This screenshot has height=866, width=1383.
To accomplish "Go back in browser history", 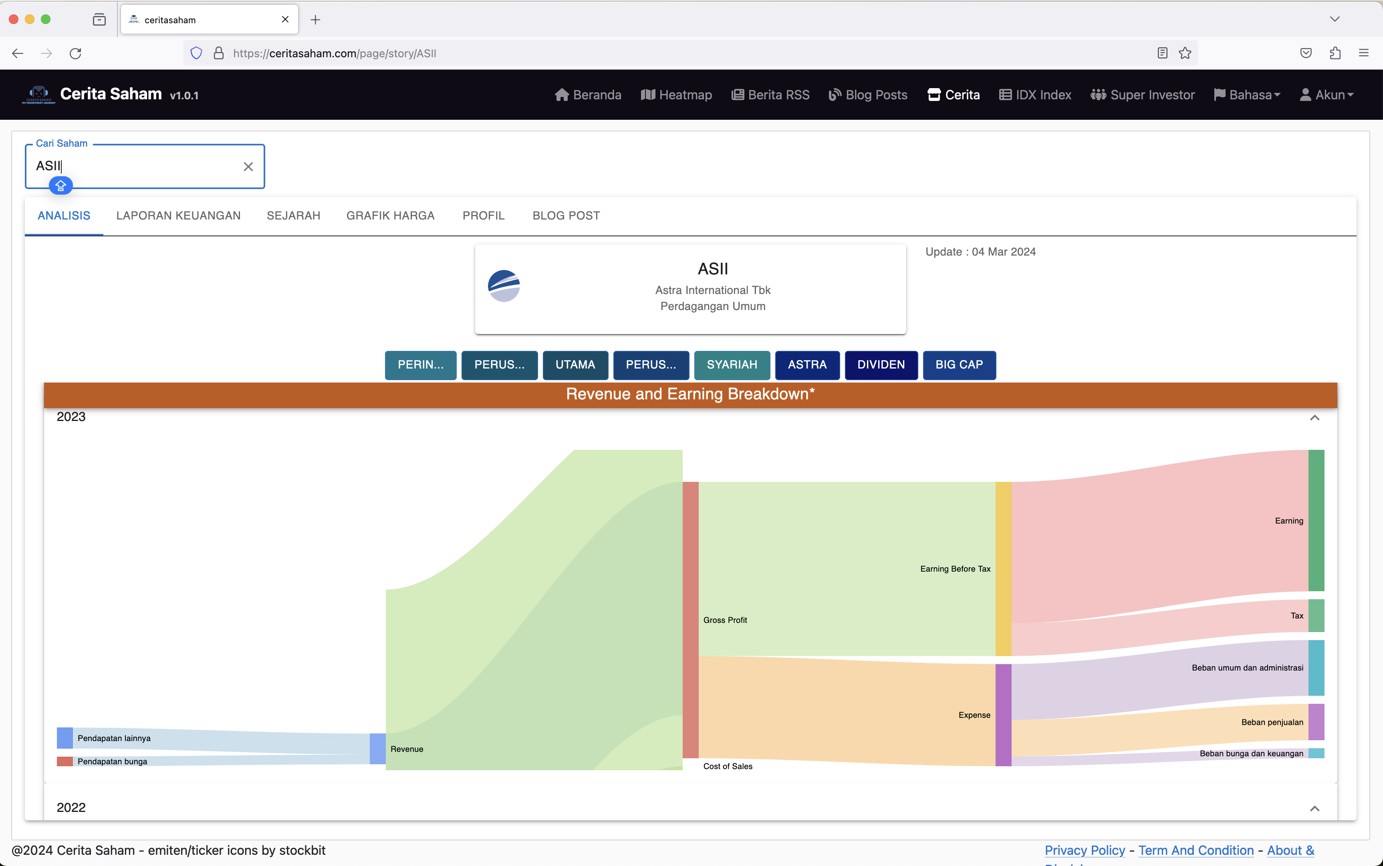I will pyautogui.click(x=17, y=53).
